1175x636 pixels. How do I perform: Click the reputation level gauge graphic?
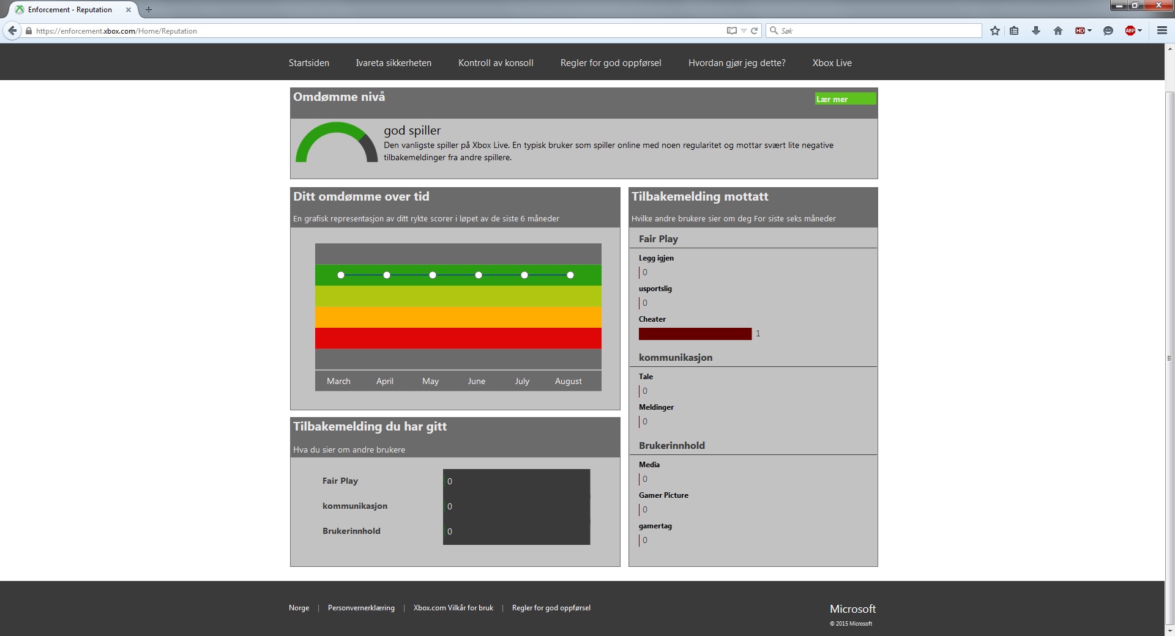coord(337,142)
